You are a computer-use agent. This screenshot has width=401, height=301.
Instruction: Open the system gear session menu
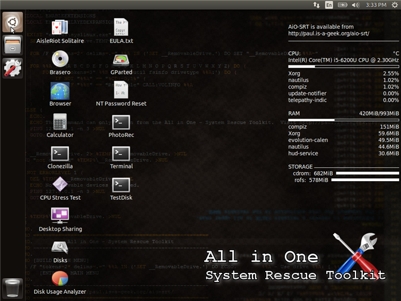(x=394, y=5)
